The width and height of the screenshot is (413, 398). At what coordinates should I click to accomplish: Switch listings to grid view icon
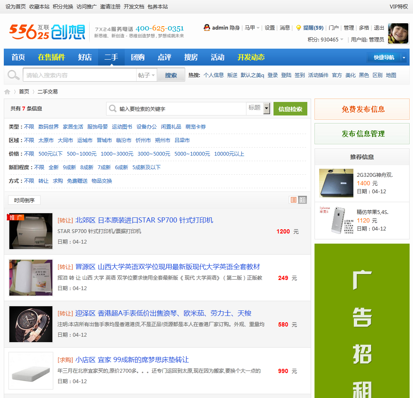click(x=302, y=199)
